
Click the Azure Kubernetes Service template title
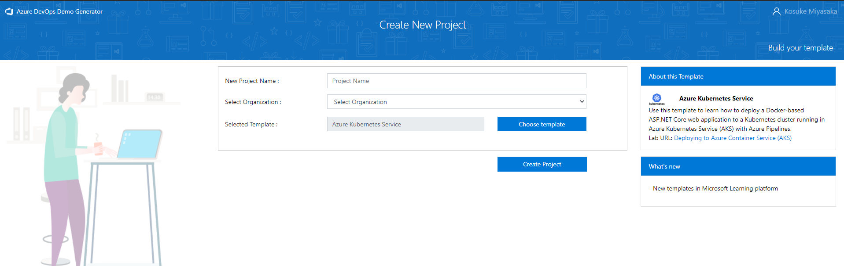coord(716,98)
